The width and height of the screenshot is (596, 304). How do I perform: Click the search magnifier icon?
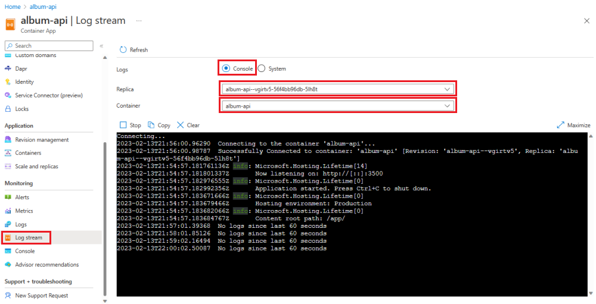[x=10, y=46]
